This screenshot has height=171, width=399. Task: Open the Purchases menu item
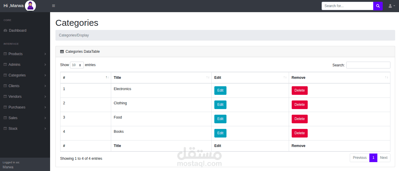pyautogui.click(x=25, y=107)
